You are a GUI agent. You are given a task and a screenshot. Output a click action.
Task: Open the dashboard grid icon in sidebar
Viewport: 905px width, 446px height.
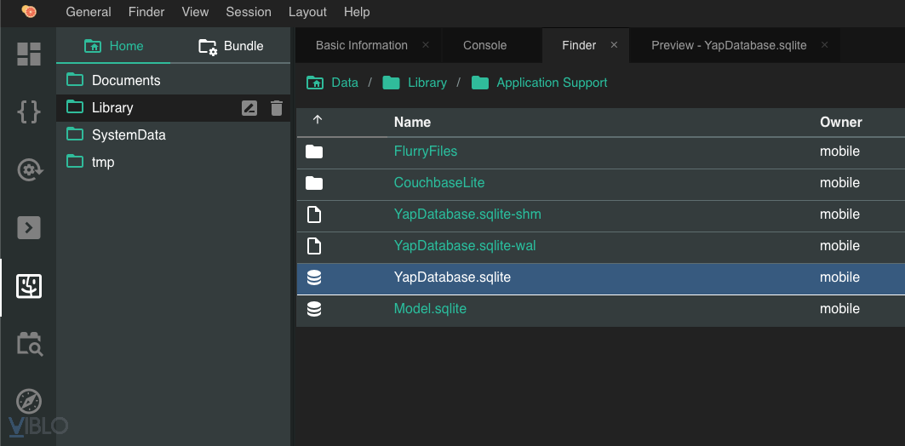coord(29,54)
